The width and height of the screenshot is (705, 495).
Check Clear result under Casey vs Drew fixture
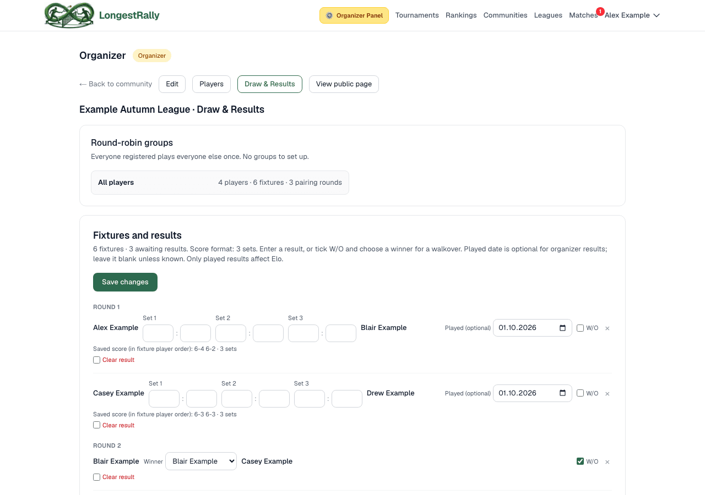(x=96, y=425)
